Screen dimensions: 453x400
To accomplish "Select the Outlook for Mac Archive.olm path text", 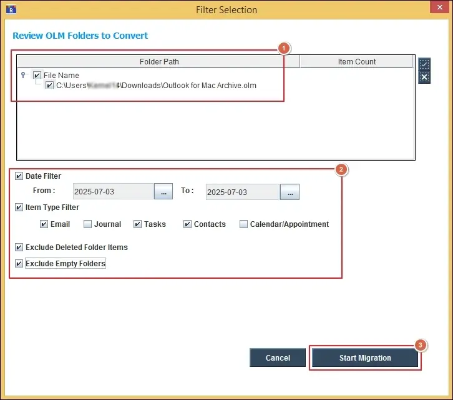I will pyautogui.click(x=156, y=86).
